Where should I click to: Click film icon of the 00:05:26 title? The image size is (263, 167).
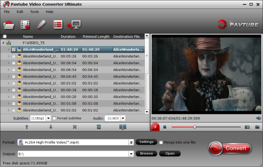[19, 56]
